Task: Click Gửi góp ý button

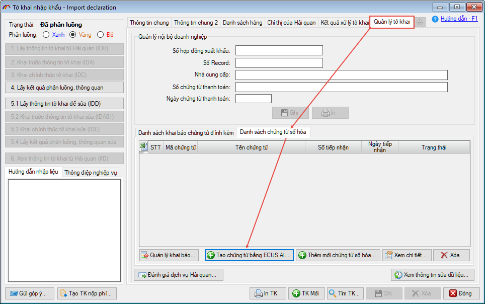Action: [30, 293]
